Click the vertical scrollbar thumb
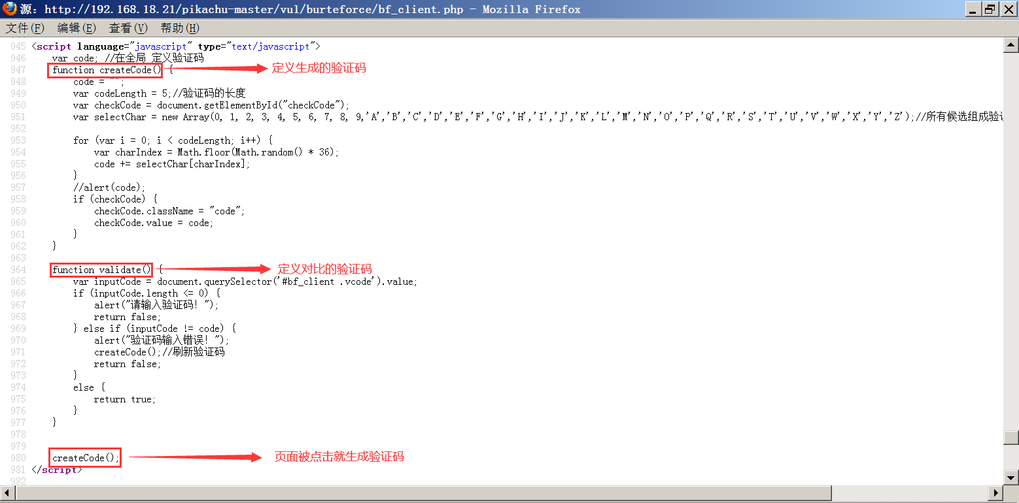This screenshot has width=1019, height=503. click(1011, 437)
